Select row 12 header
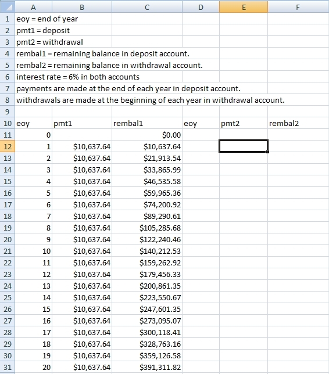This screenshot has height=374, width=329. click(x=8, y=146)
